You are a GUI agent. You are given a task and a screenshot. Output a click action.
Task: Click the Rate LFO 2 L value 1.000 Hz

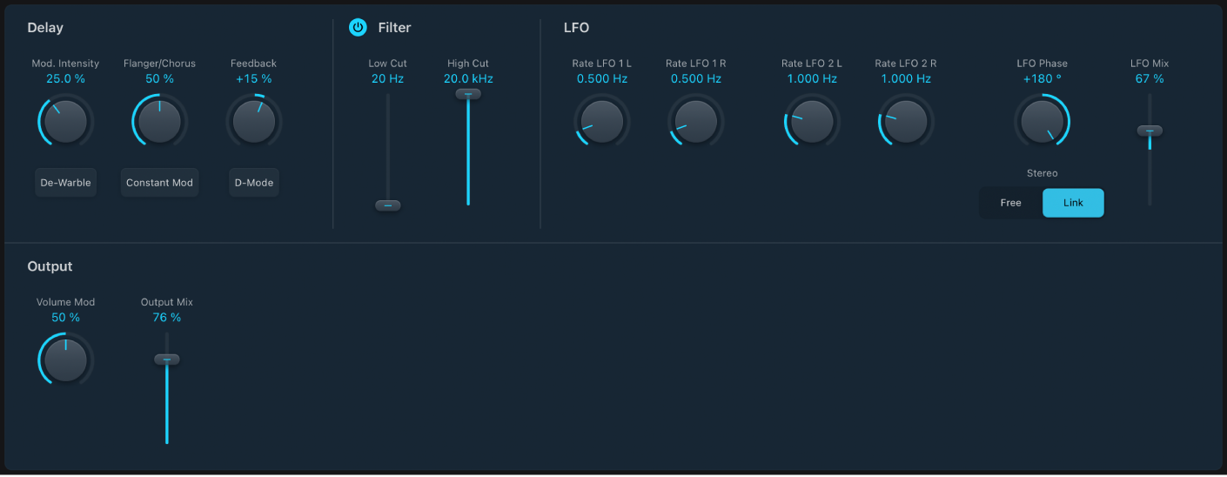(811, 79)
